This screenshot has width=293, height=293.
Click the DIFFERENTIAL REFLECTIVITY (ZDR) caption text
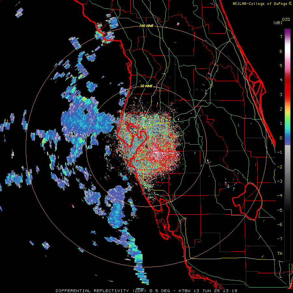[102, 291]
